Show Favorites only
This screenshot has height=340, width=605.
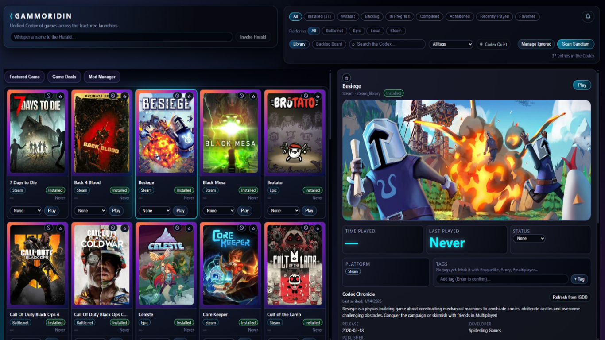coord(527,17)
